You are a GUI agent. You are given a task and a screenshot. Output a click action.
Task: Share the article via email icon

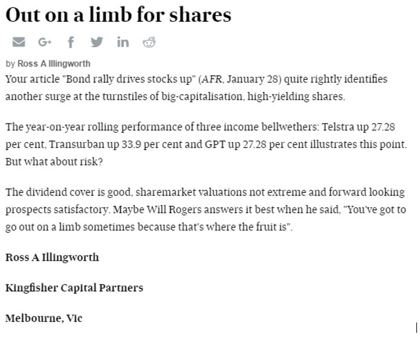tap(19, 42)
